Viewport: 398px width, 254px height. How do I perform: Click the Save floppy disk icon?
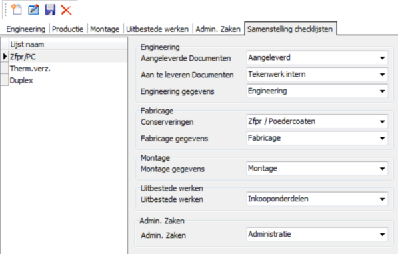[x=50, y=9]
